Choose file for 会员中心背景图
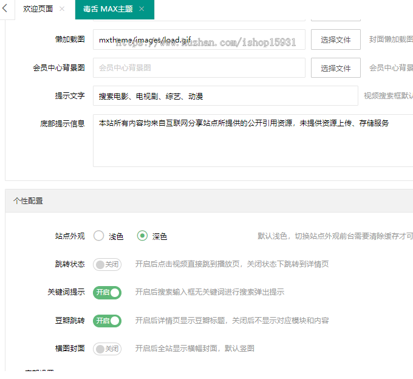This screenshot has width=413, height=379. pyautogui.click(x=335, y=67)
